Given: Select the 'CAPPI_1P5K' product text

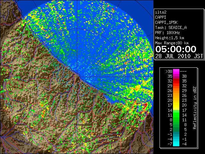Looking at the screenshot, I should [166, 22].
